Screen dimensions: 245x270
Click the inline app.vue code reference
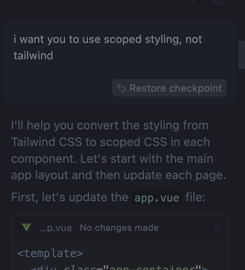tap(157, 198)
